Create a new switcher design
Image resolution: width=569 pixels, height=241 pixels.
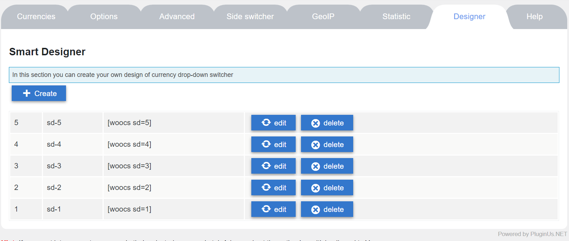click(39, 93)
